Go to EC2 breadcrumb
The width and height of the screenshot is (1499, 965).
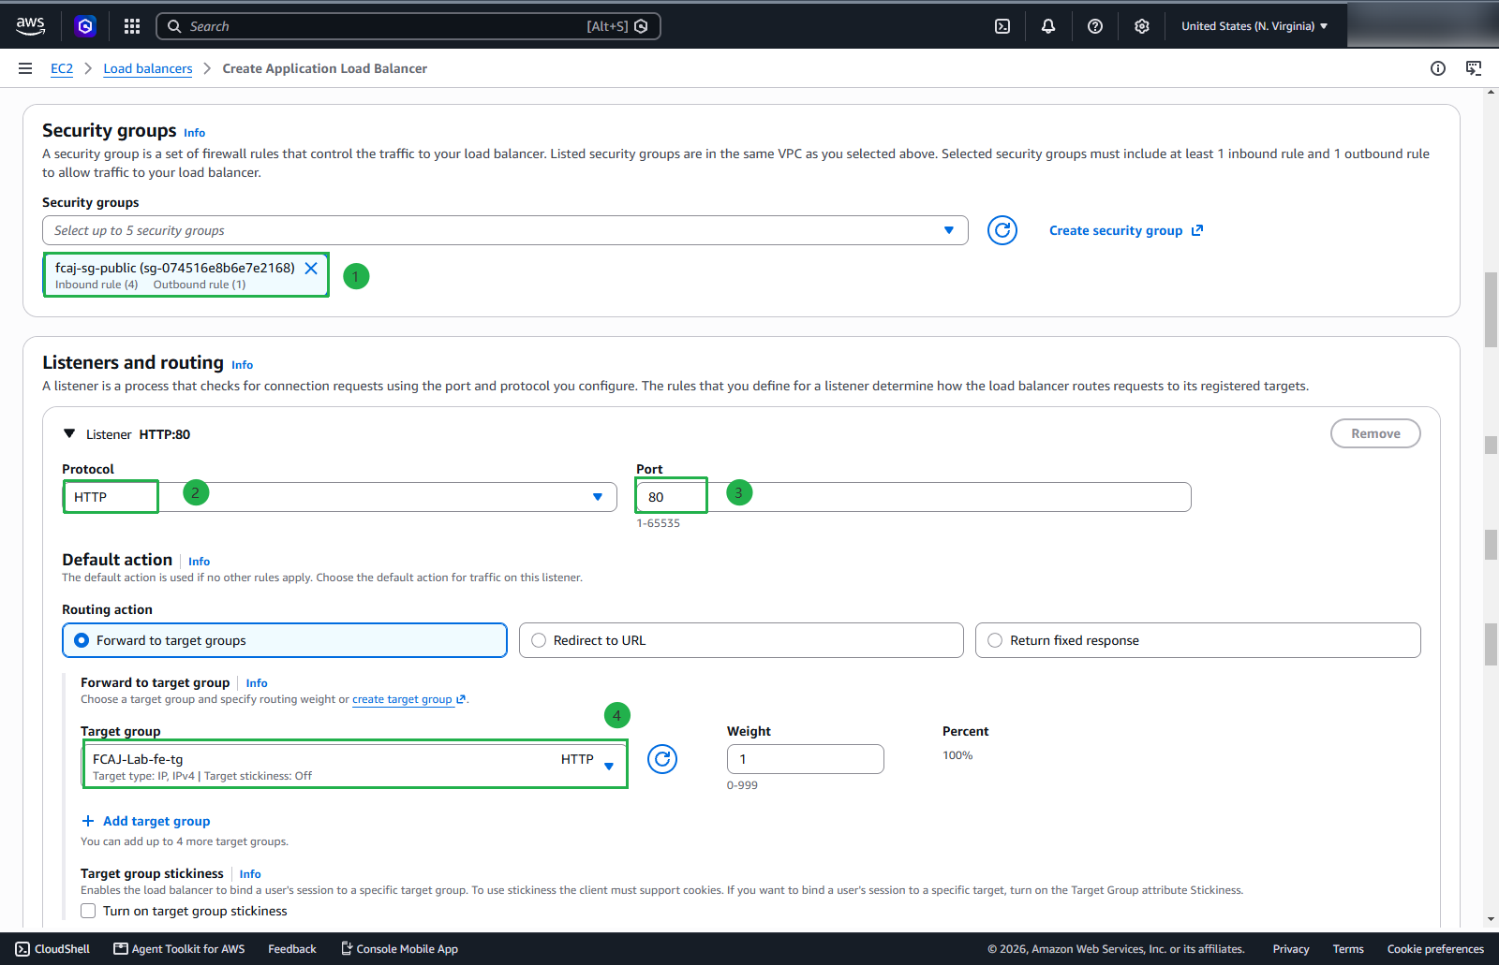click(62, 68)
